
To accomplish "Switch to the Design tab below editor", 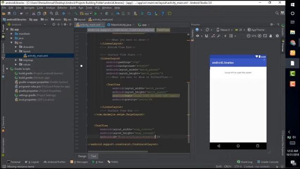I will [x=82, y=156].
